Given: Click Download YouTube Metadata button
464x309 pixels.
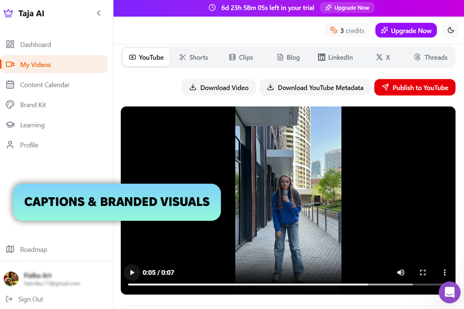Looking at the screenshot, I should coord(315,87).
